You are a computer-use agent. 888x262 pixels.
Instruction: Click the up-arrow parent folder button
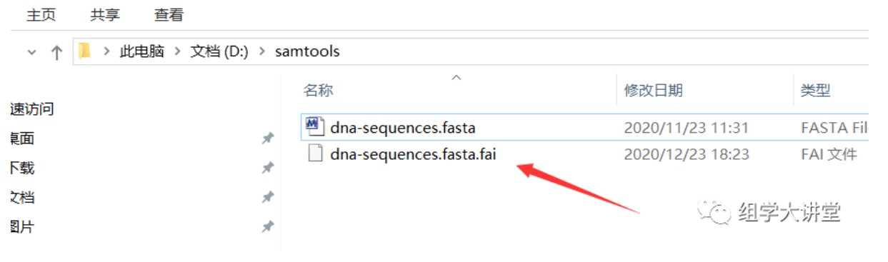(x=56, y=52)
